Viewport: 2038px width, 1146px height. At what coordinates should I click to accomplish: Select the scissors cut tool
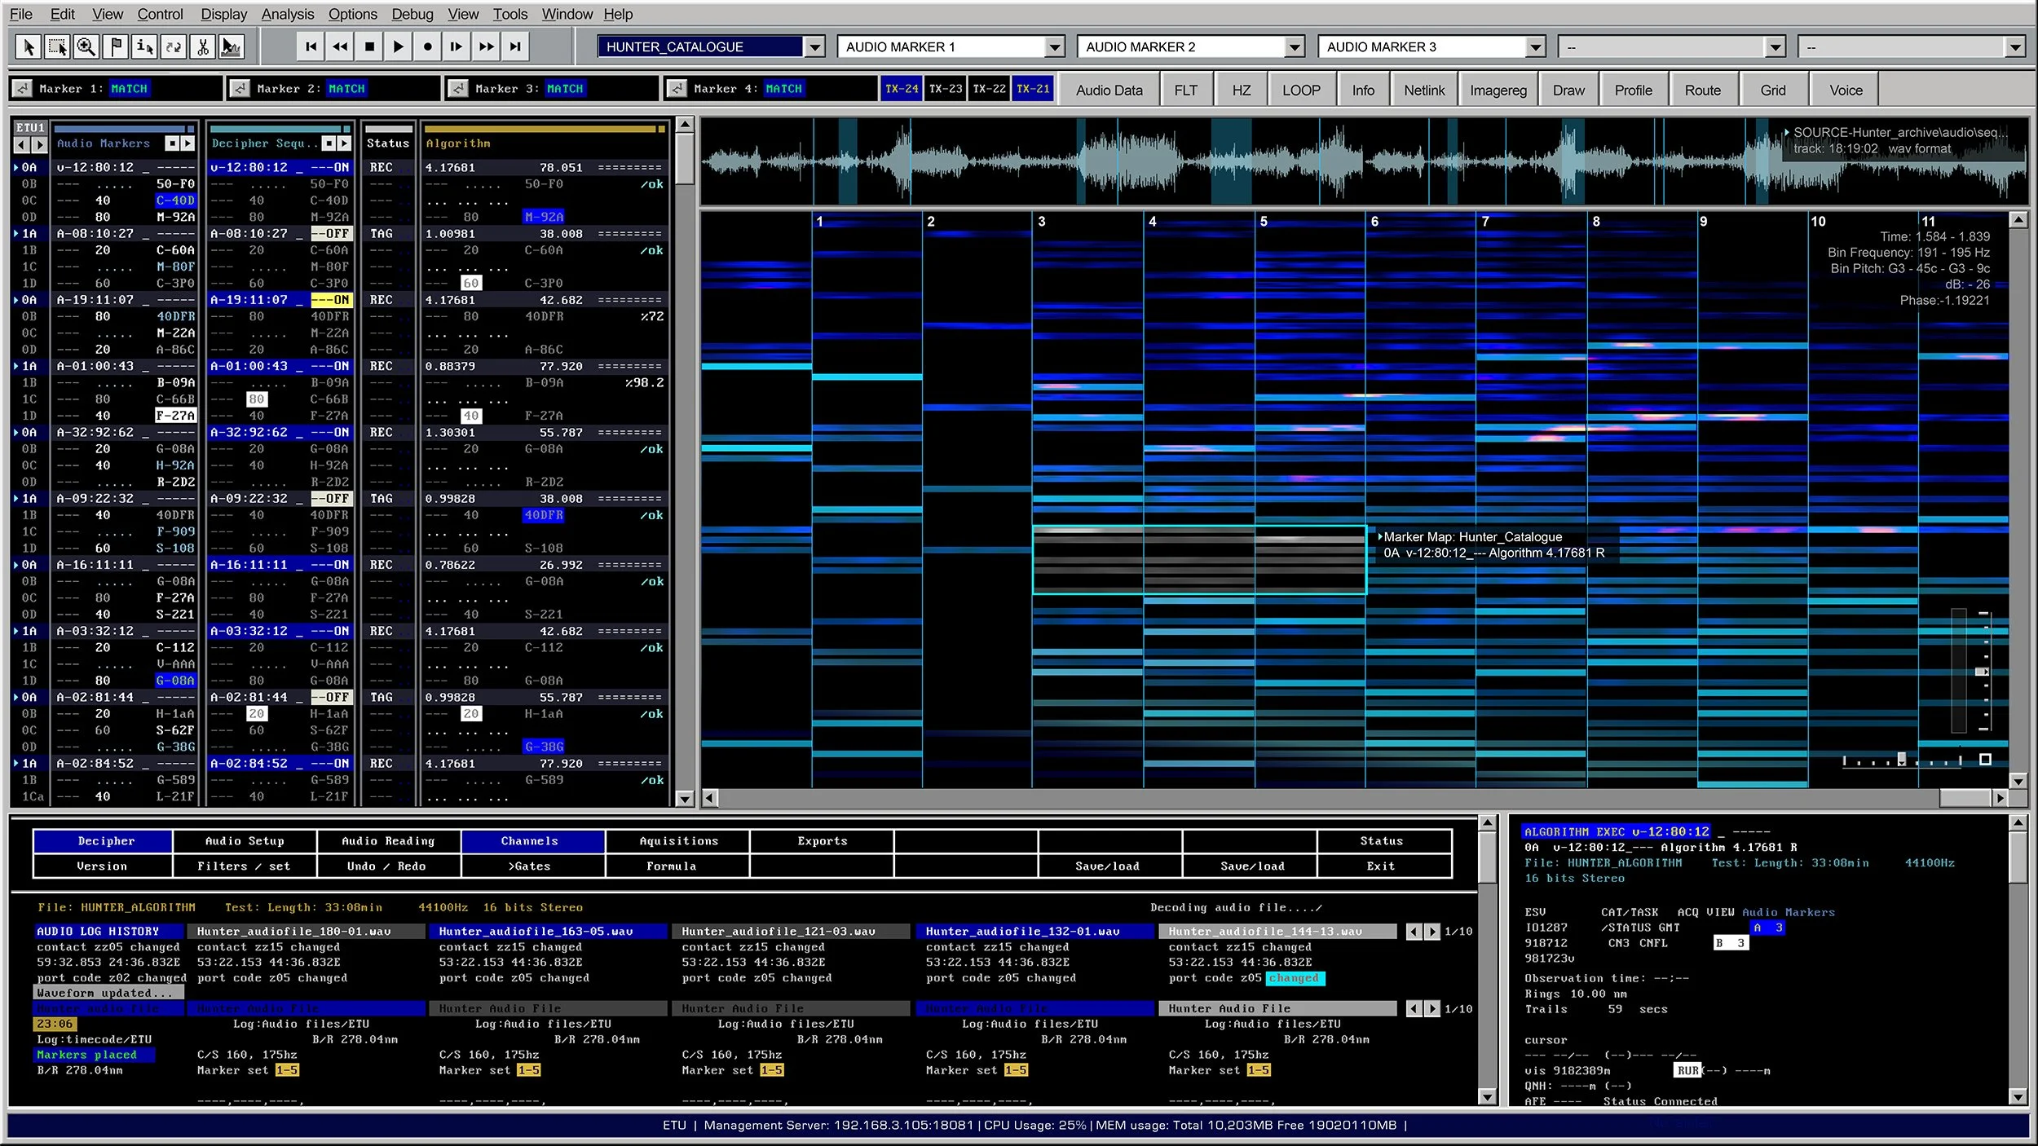[203, 46]
